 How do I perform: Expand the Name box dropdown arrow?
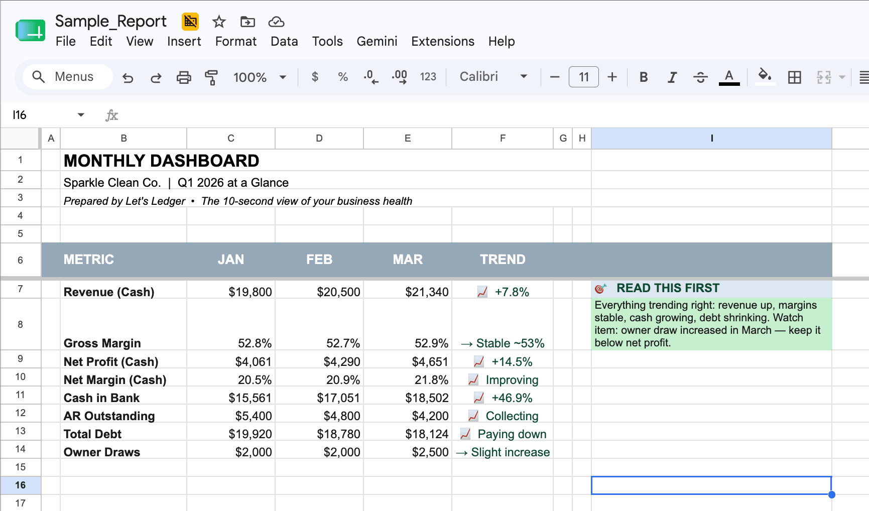pos(81,115)
